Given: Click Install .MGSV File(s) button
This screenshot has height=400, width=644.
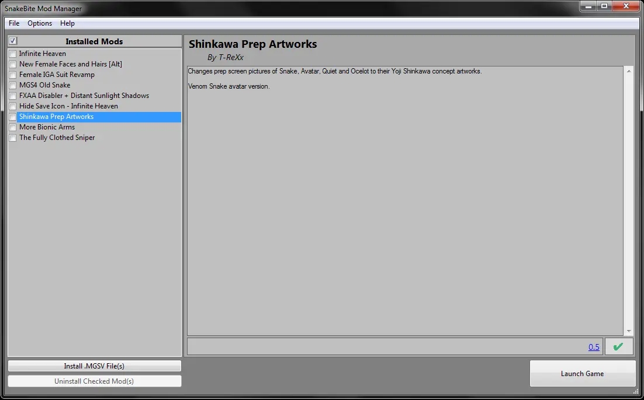Looking at the screenshot, I should [94, 366].
